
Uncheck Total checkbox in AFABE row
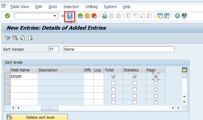click(x=113, y=76)
